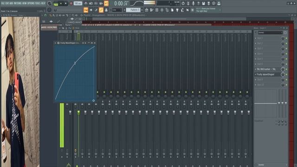Click the 0:00:24 time display
The width and height of the screenshot is (297, 167).
coord(121,3)
